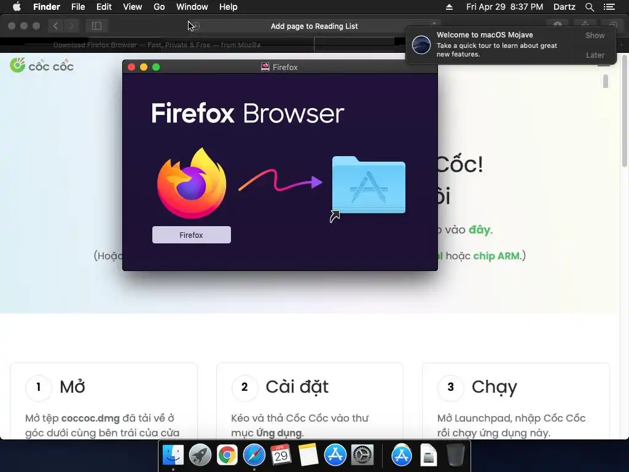The width and height of the screenshot is (629, 472).
Task: Close the Firefox installer window
Action: coord(131,67)
